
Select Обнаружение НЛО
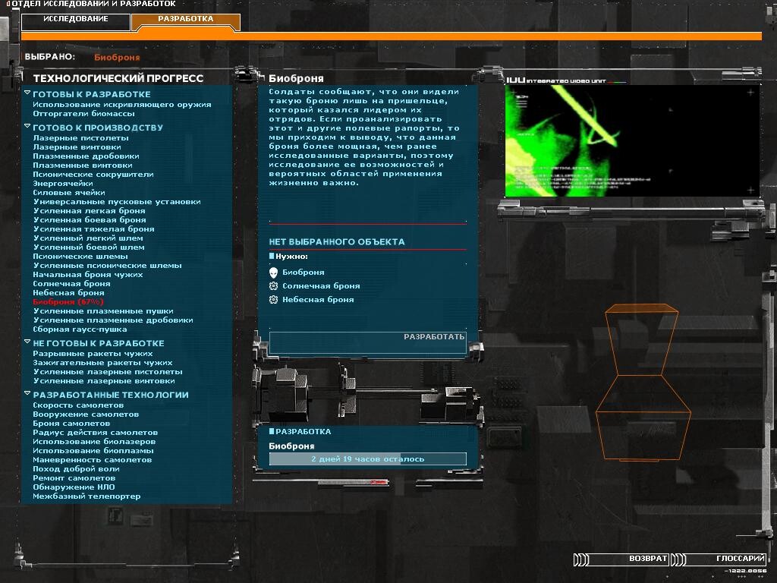[74, 487]
